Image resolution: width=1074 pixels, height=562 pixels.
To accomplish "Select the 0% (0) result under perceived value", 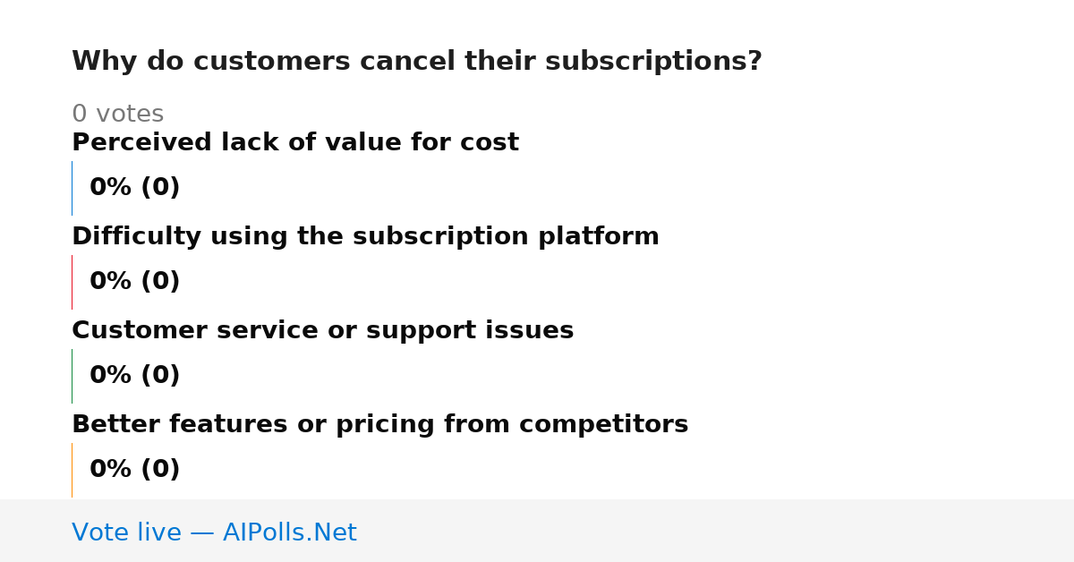I will click(135, 188).
